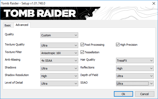158x99 pixels.
Task: Open the Depth of Field dropdown
Action: [x=135, y=76]
